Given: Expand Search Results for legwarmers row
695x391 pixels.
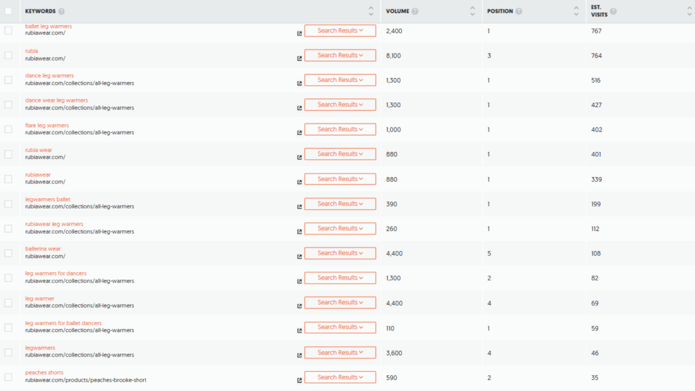Looking at the screenshot, I should (x=340, y=352).
